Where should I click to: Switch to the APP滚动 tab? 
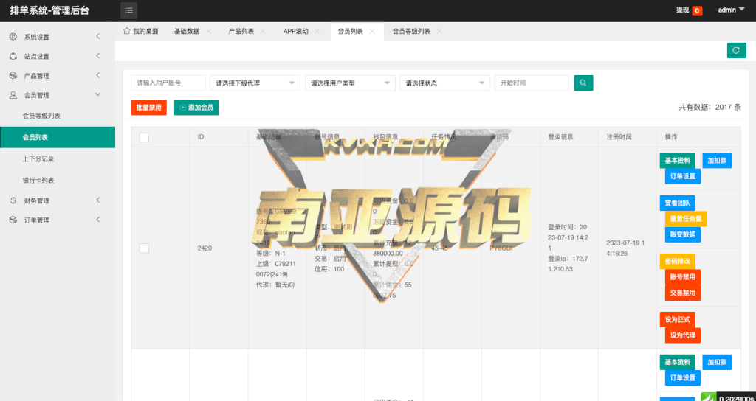pos(295,31)
